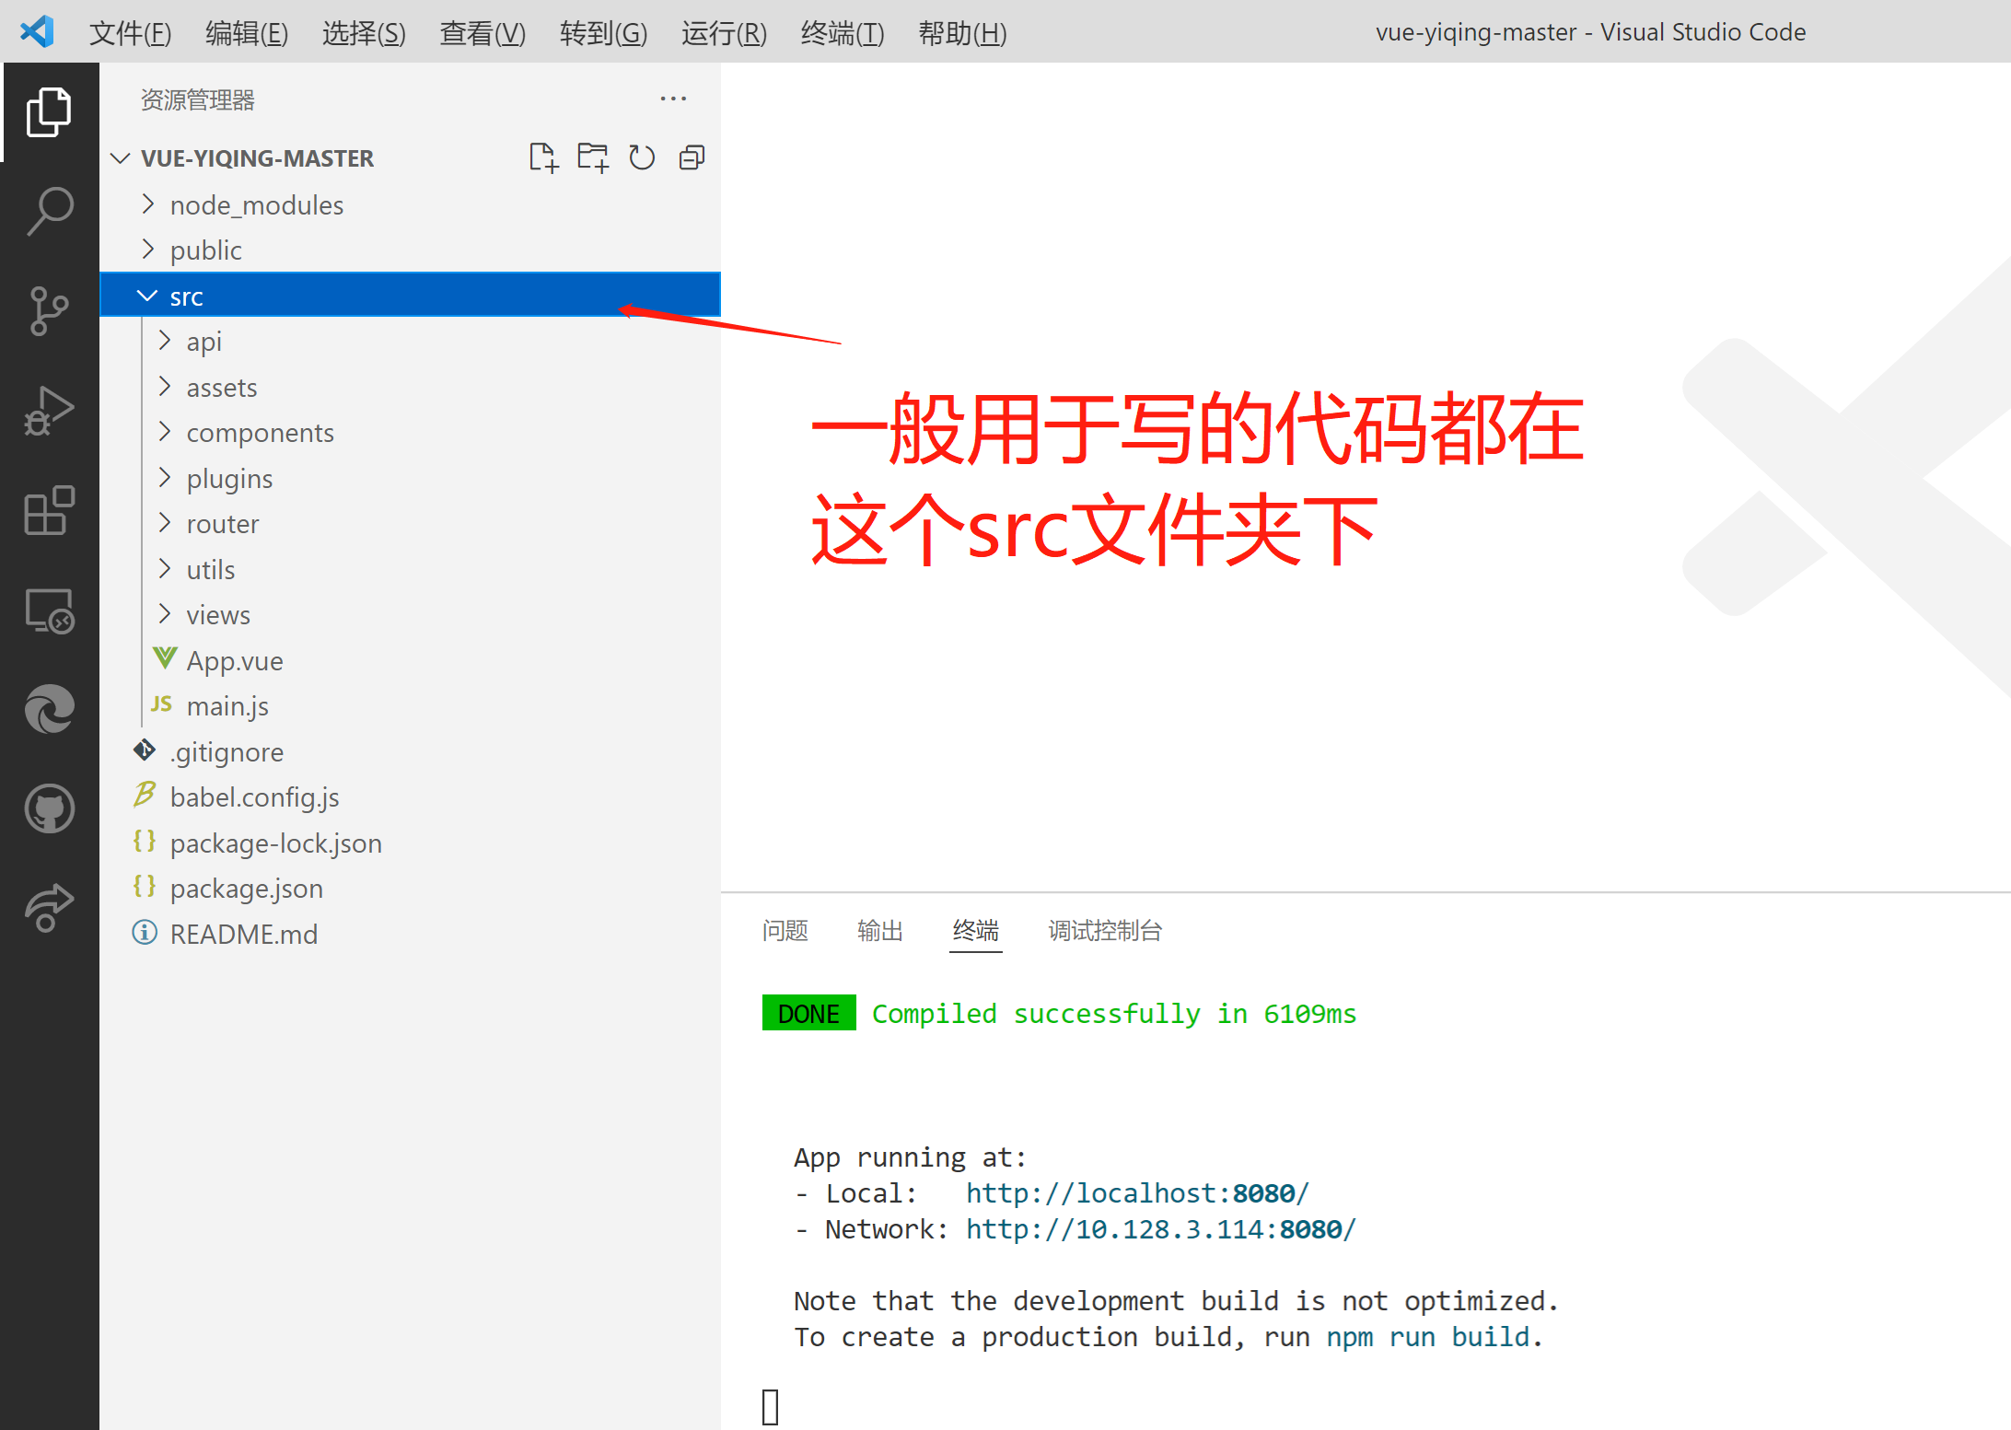Open the Remote Explorer icon
The width and height of the screenshot is (2011, 1430).
50,610
